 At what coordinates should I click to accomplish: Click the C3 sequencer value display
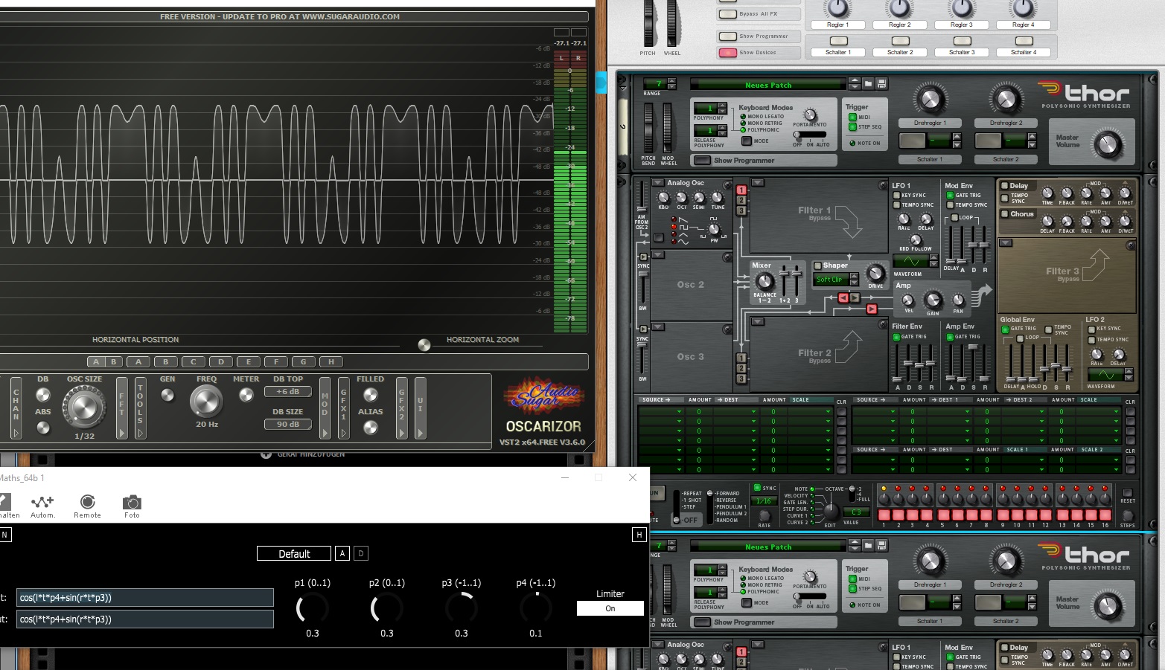(x=856, y=512)
